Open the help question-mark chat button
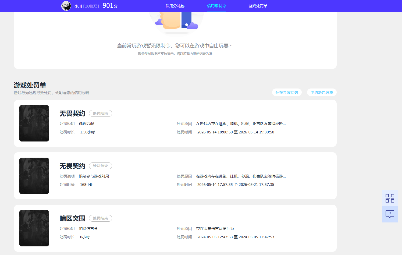The image size is (402, 255). 390,214
